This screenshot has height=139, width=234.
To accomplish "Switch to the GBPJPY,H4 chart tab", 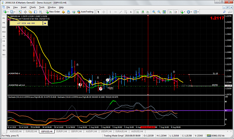I will click(x=76, y=132).
